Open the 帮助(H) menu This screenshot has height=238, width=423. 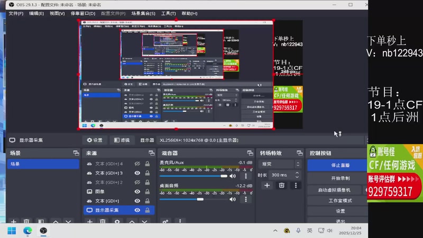(189, 13)
